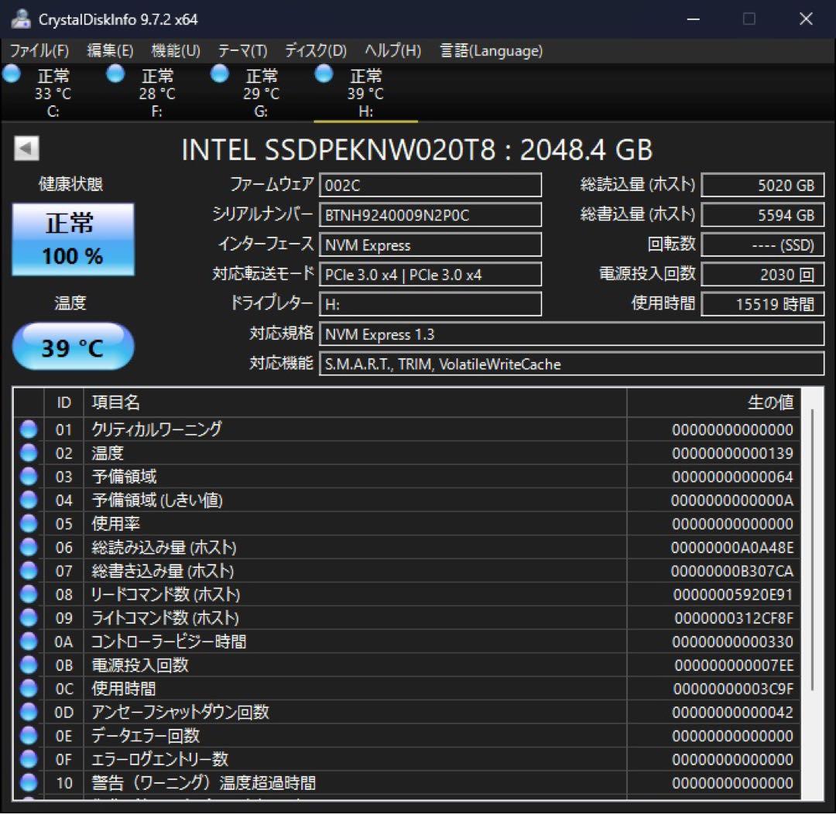Click the 39 °C temperature gauge icon
Image resolution: width=836 pixels, height=814 pixels.
[72, 346]
